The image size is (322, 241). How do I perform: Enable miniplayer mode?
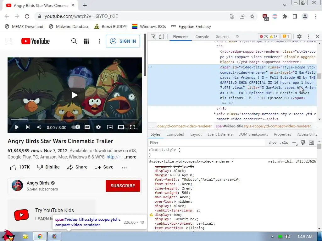coord(110,127)
